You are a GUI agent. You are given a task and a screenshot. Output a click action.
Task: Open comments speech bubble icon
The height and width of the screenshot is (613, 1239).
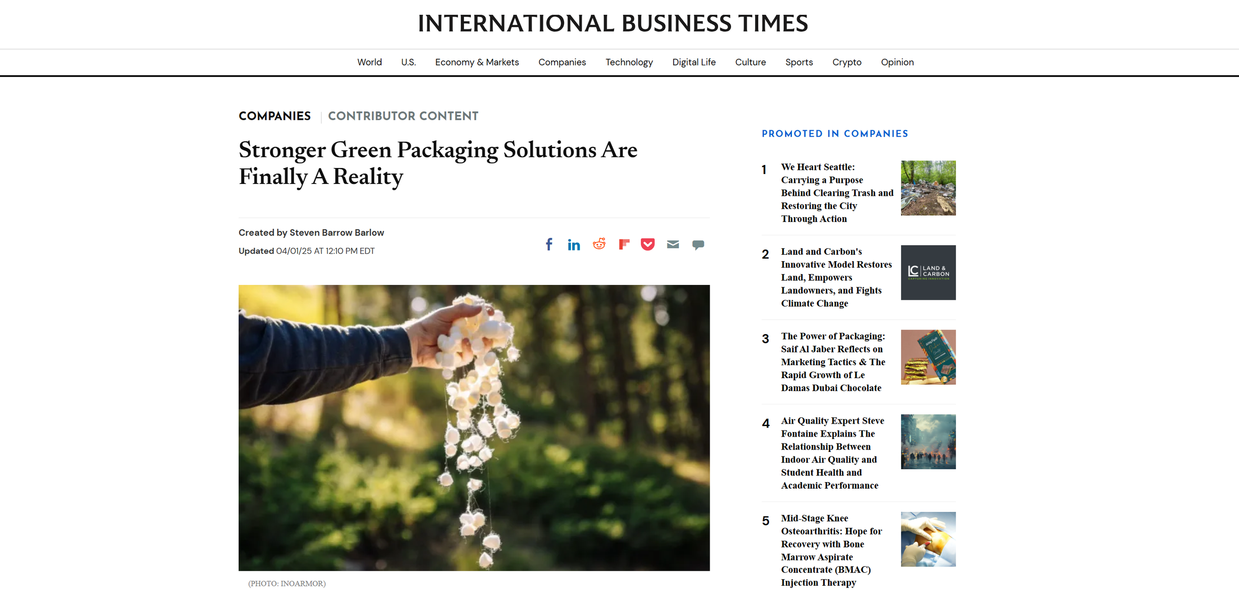point(698,245)
